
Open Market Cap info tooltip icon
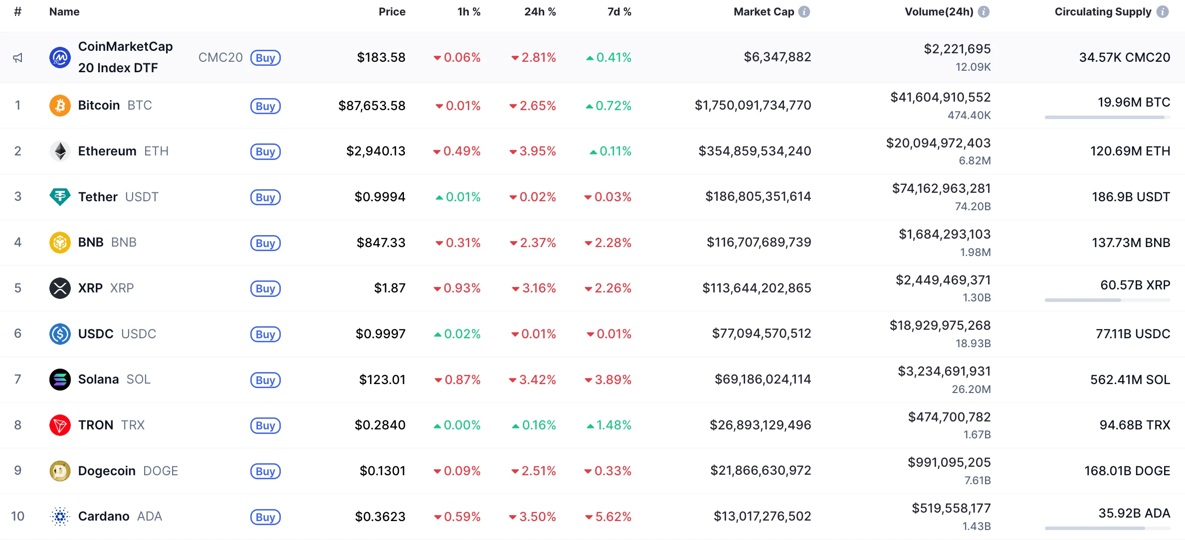804,12
